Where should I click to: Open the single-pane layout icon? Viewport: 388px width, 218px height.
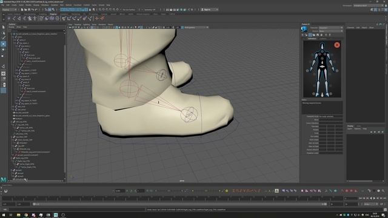[x=3, y=74]
